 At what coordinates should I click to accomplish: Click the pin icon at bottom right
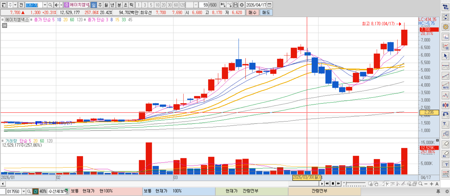coord(438,191)
